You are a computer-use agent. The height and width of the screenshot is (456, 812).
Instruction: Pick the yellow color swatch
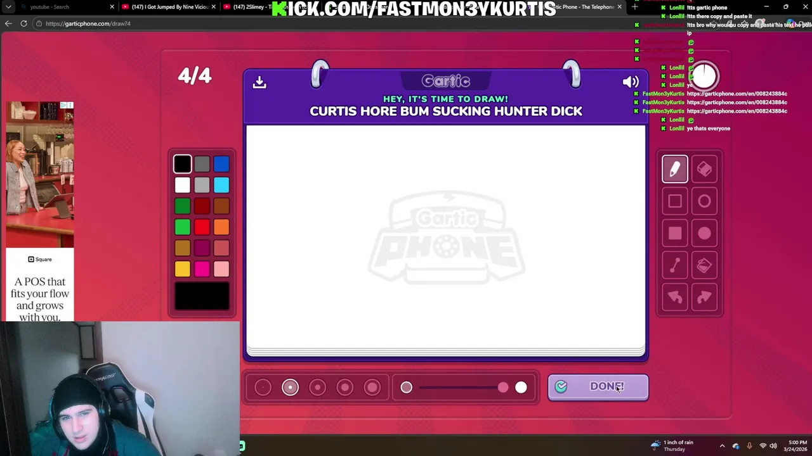[x=182, y=269]
